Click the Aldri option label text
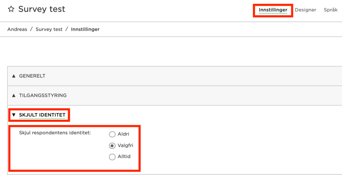This screenshot has height=175, width=342. [123, 134]
